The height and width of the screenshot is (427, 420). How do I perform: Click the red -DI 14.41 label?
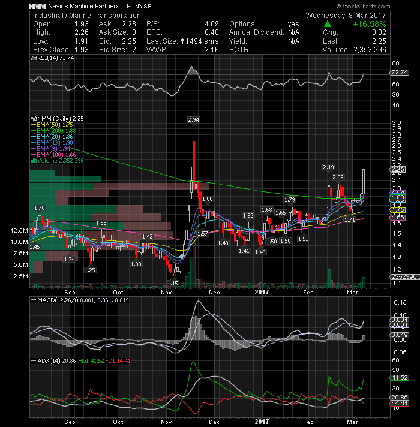click(x=118, y=361)
